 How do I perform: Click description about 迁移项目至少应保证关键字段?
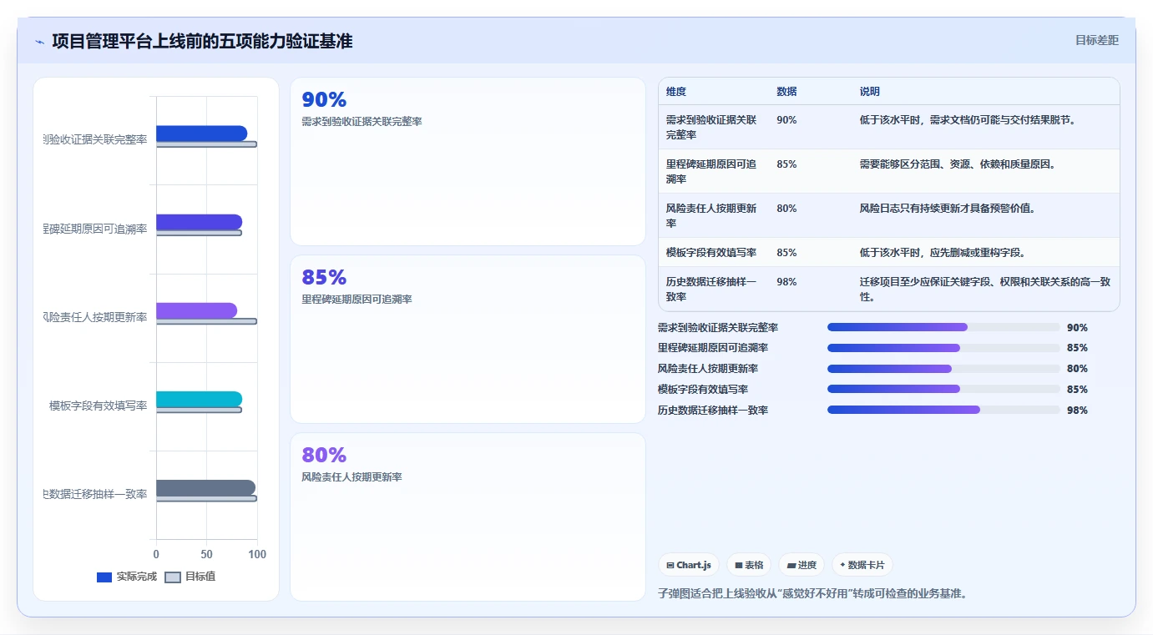(985, 289)
